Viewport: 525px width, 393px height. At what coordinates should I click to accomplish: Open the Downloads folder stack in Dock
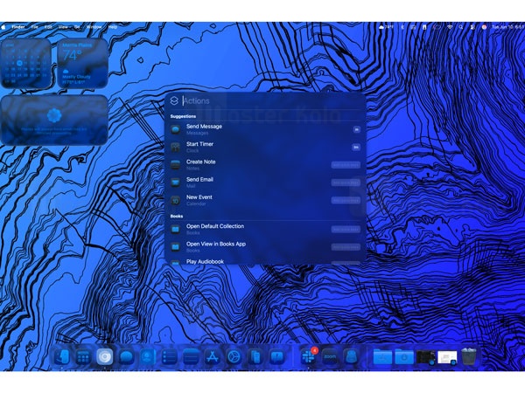tap(404, 356)
